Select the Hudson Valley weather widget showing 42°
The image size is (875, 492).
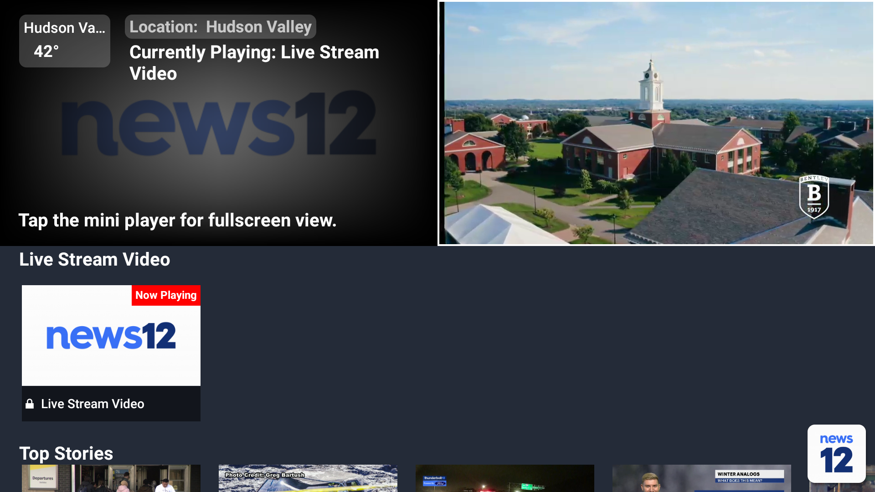click(x=64, y=41)
